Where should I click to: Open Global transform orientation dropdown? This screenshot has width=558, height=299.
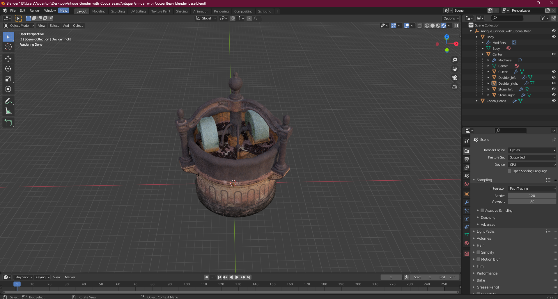[x=206, y=18]
